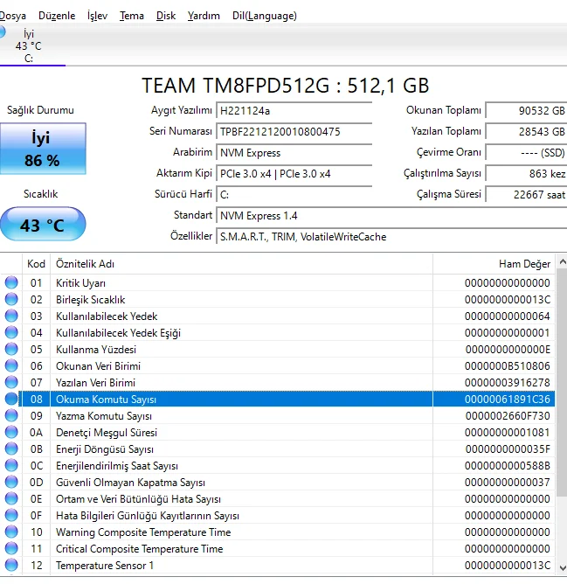Viewport: 567px width, 584px height.
Task: Select the Yazılan Veri Birimi row
Action: 277,383
